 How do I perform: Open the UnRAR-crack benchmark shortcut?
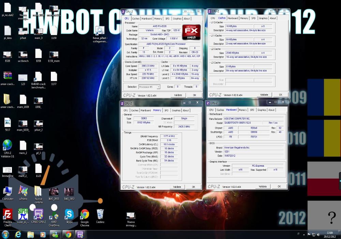pyautogui.click(x=38, y=80)
